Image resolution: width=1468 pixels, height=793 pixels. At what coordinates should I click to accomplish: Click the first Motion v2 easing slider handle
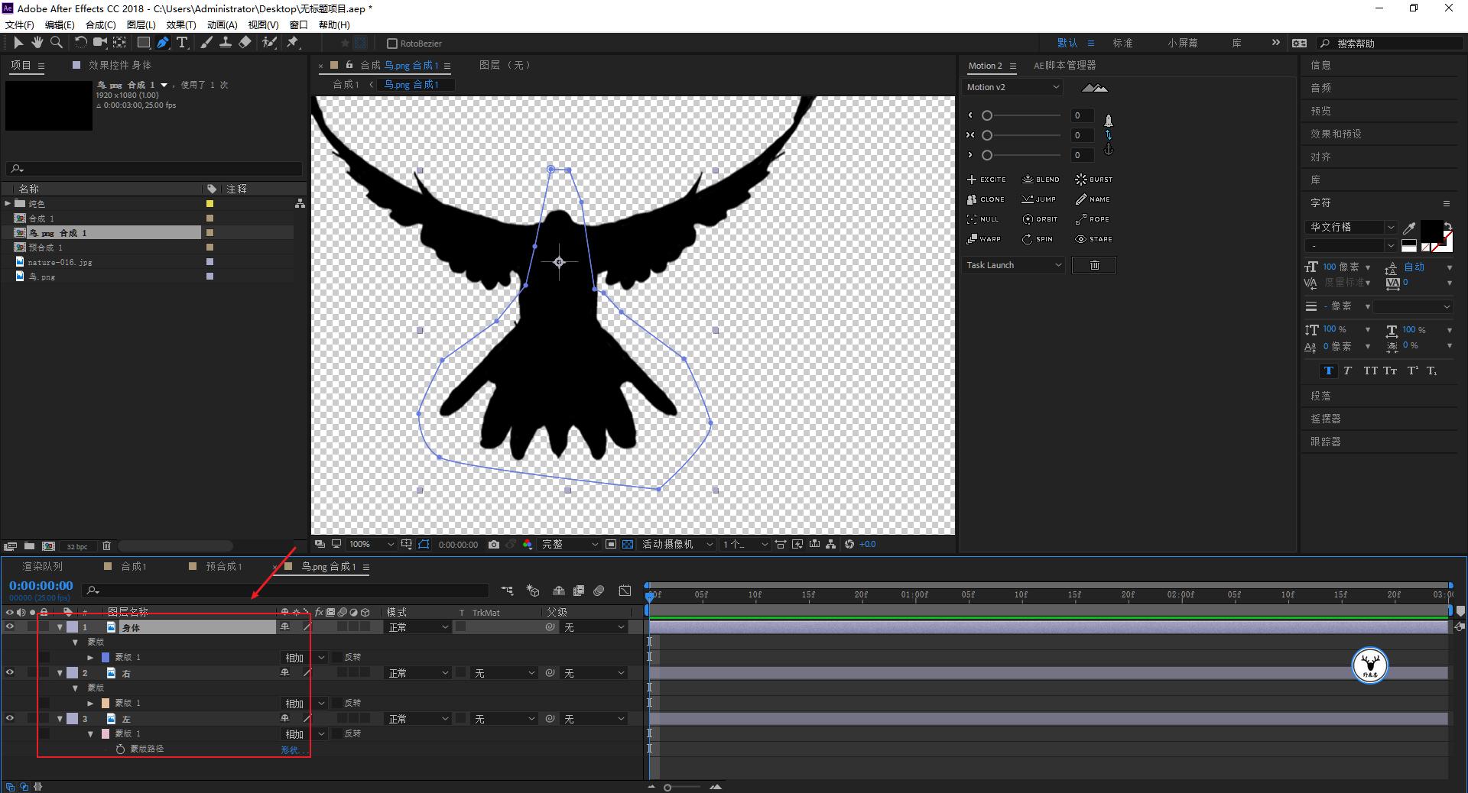point(987,115)
